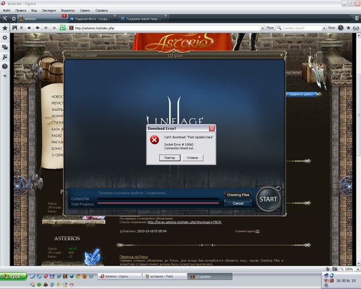Click the fast forward navigation button

click(x=54, y=28)
